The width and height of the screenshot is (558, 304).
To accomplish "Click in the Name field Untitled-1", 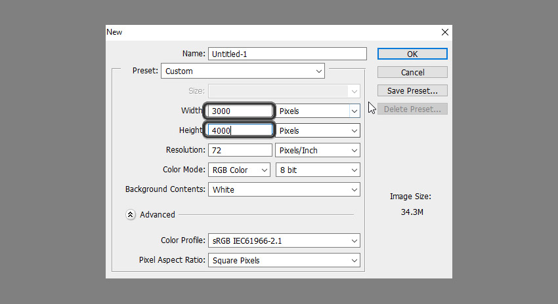I will [287, 54].
